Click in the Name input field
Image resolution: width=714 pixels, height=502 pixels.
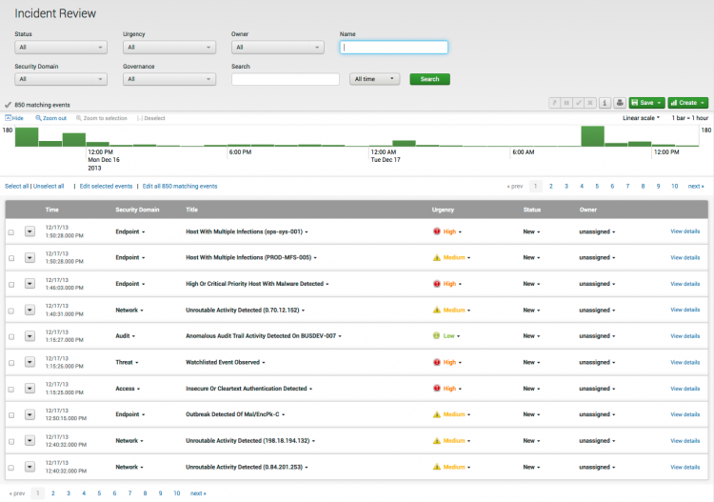point(394,48)
